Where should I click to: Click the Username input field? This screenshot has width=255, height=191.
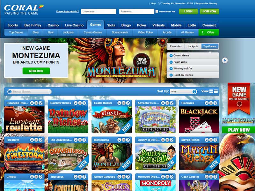click(x=98, y=11)
